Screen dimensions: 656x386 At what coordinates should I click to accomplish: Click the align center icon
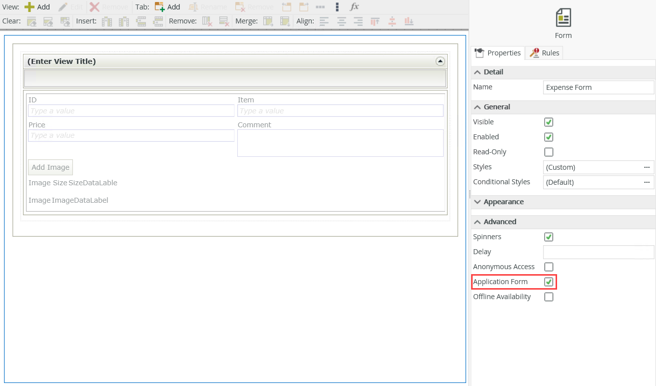click(342, 21)
